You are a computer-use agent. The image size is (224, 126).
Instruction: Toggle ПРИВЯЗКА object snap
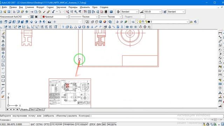69,125
